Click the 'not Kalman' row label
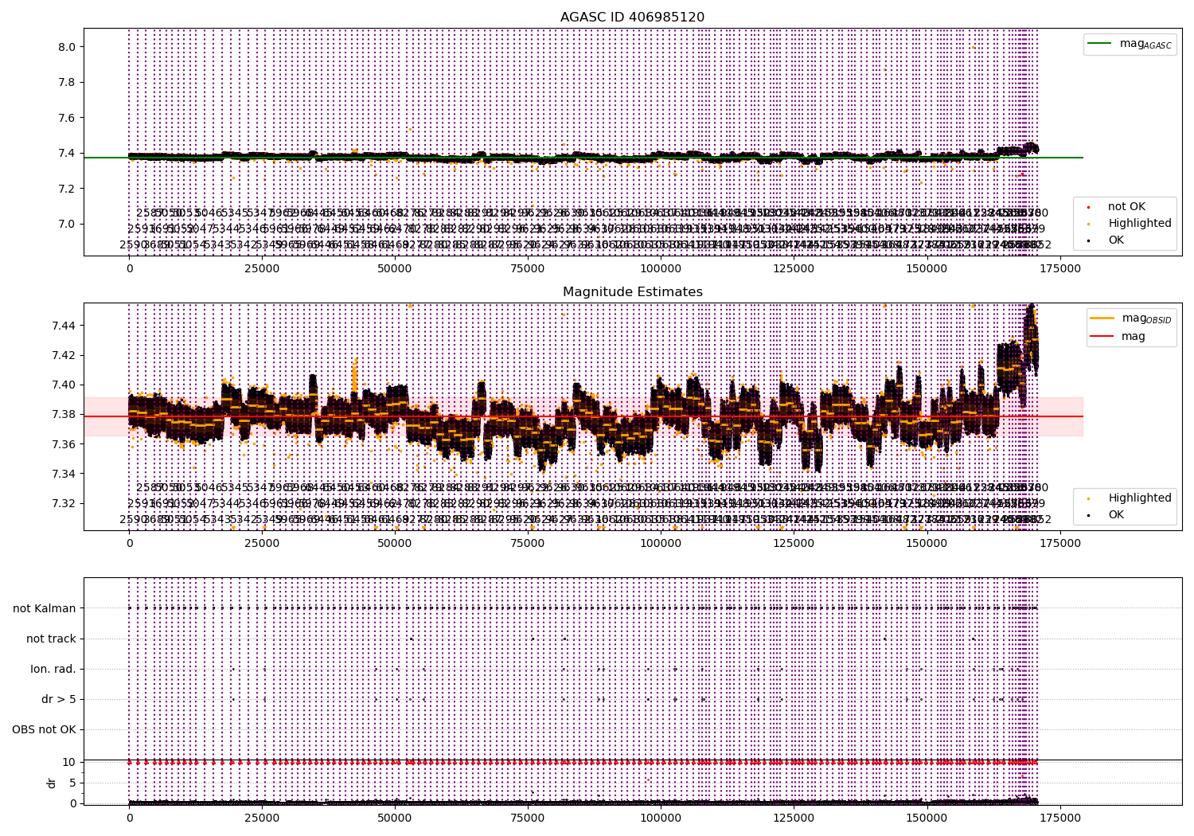The height and width of the screenshot is (836, 1194). (45, 608)
